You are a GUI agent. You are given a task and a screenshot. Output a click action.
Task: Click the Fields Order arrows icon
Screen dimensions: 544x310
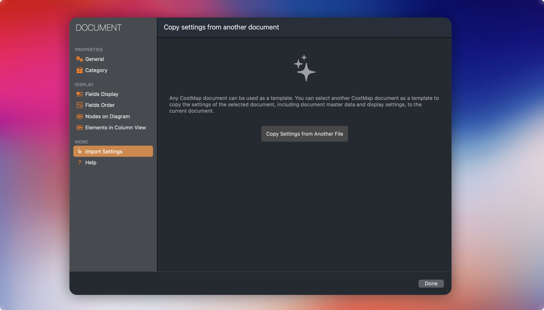pyautogui.click(x=79, y=105)
